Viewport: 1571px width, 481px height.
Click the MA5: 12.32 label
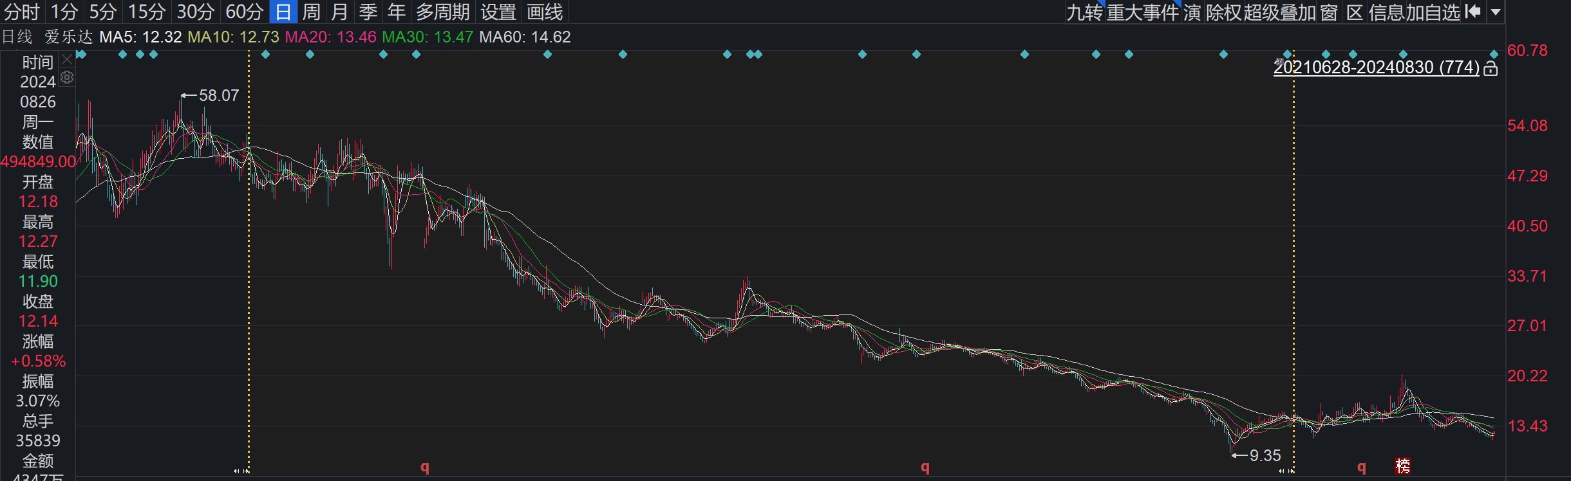140,37
